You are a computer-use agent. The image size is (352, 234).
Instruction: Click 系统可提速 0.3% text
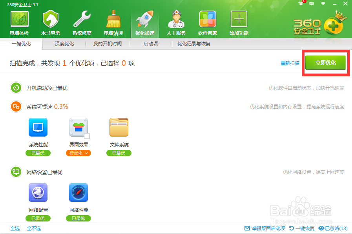pos(47,106)
